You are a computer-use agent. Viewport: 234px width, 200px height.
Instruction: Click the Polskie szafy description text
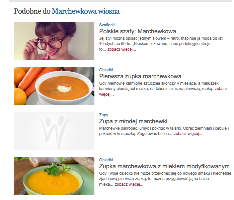click(161, 44)
